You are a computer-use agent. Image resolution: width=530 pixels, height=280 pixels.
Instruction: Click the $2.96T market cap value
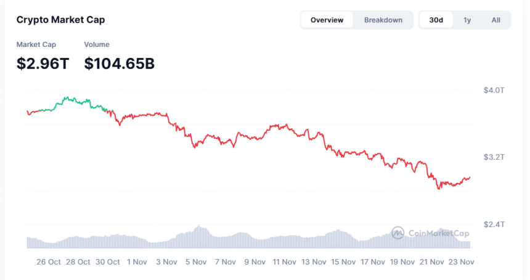(43, 62)
